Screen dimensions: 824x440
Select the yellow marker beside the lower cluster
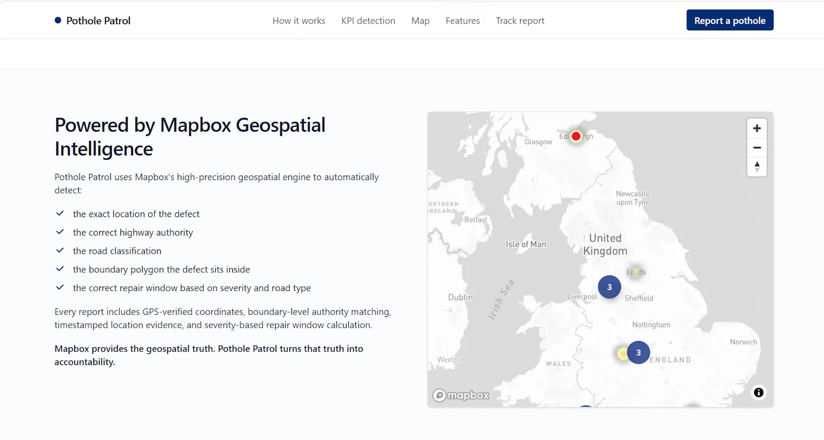[x=622, y=354]
